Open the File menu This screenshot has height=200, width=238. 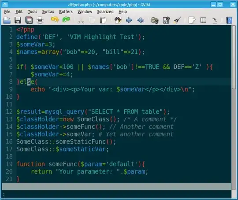7,12
